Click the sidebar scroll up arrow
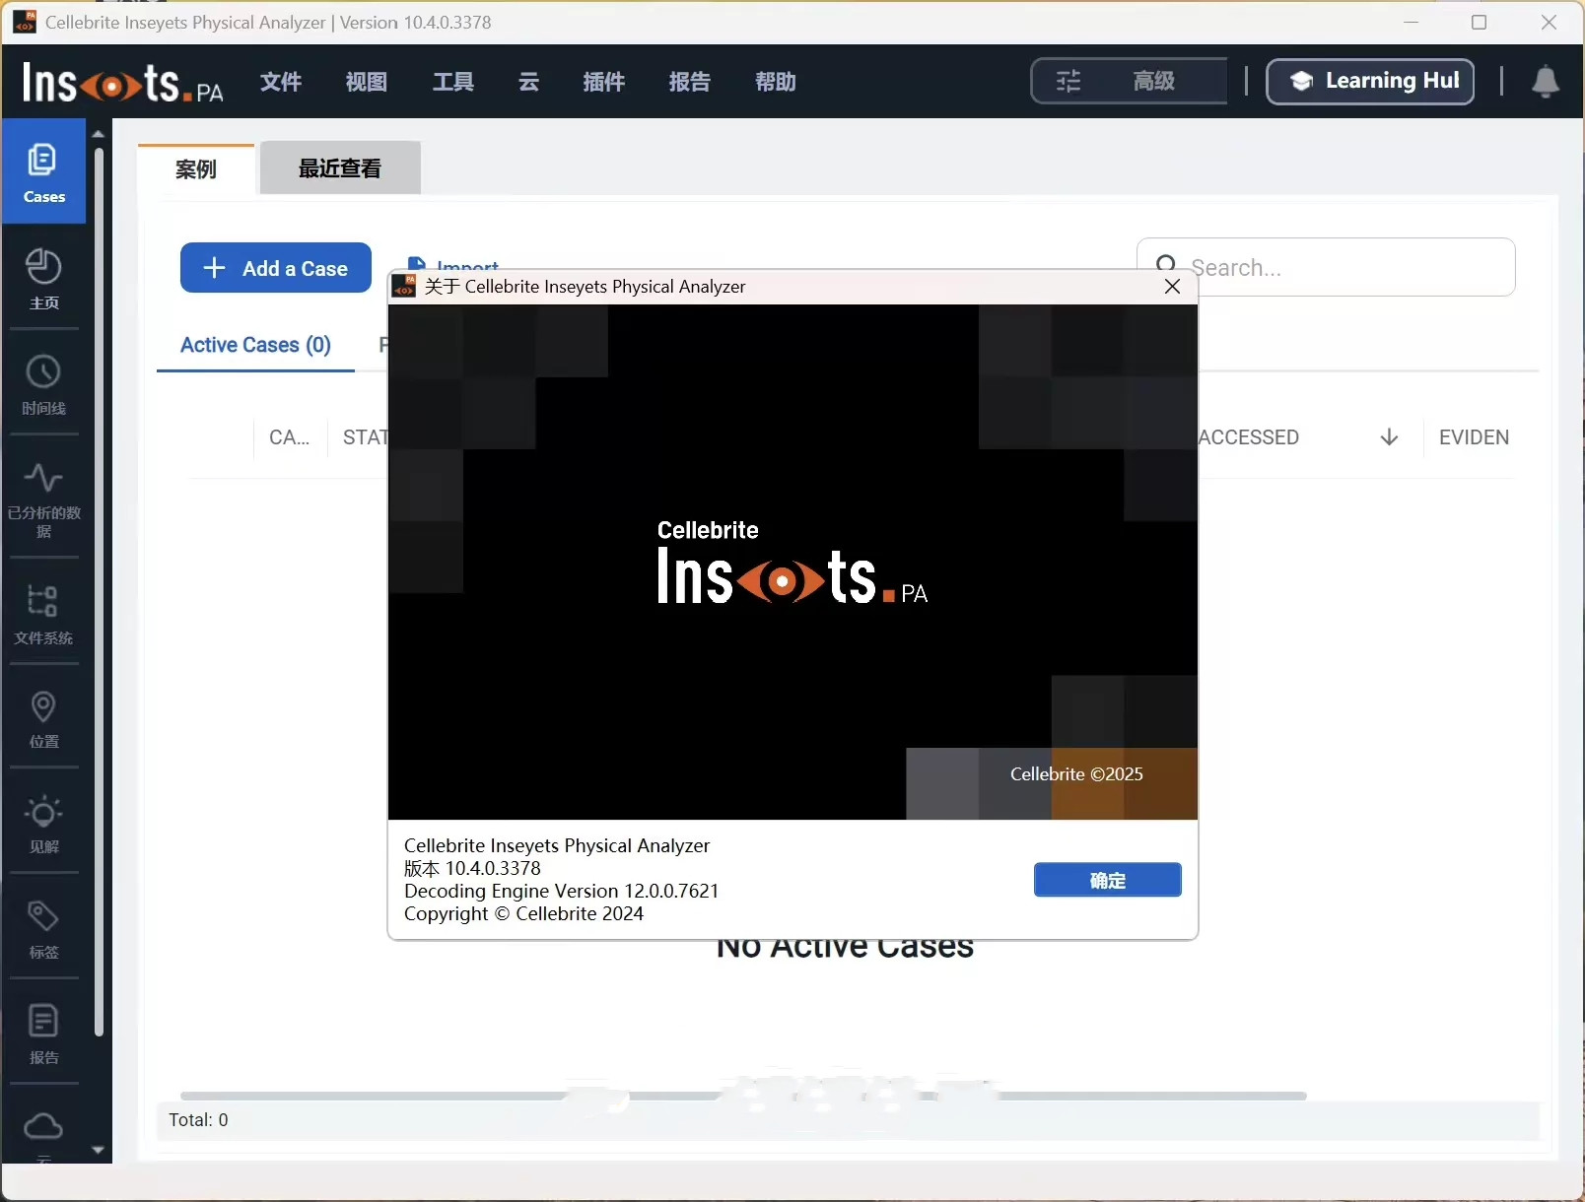Viewport: 1585px width, 1202px height. (x=98, y=133)
